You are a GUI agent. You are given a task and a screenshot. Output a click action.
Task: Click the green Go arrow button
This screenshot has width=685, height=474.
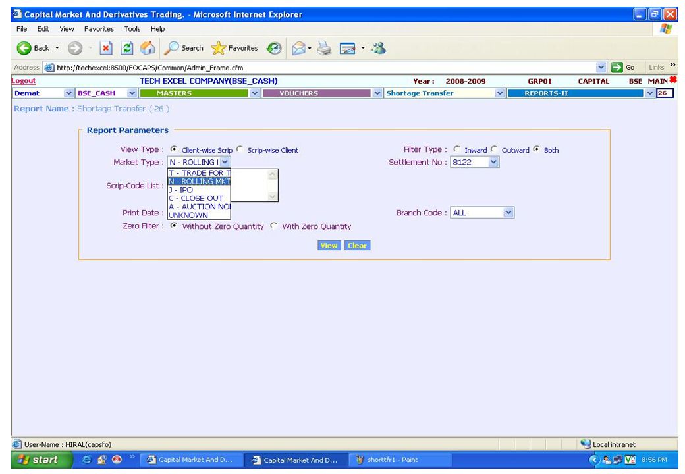tap(617, 67)
